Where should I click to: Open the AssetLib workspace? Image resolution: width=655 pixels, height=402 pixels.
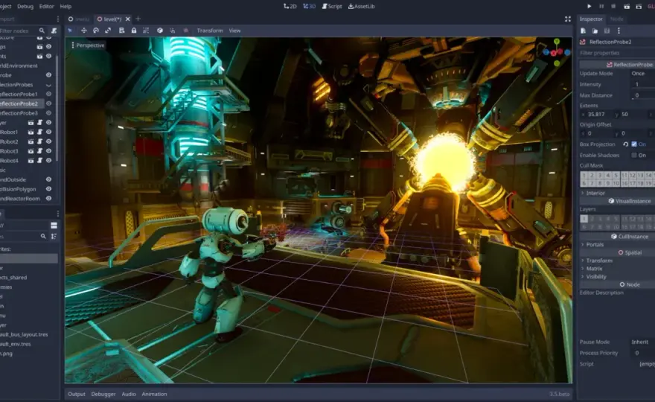(361, 6)
